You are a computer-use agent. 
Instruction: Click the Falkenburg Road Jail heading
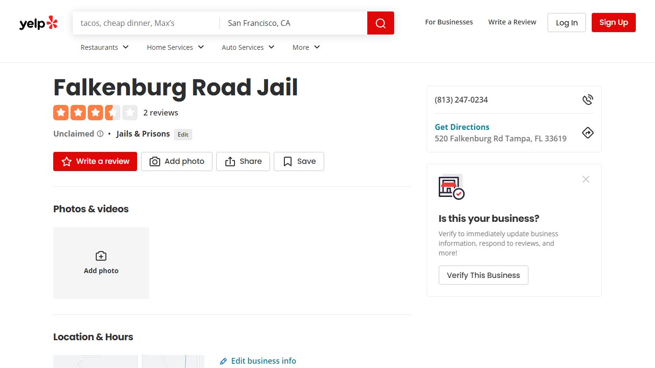pos(175,87)
